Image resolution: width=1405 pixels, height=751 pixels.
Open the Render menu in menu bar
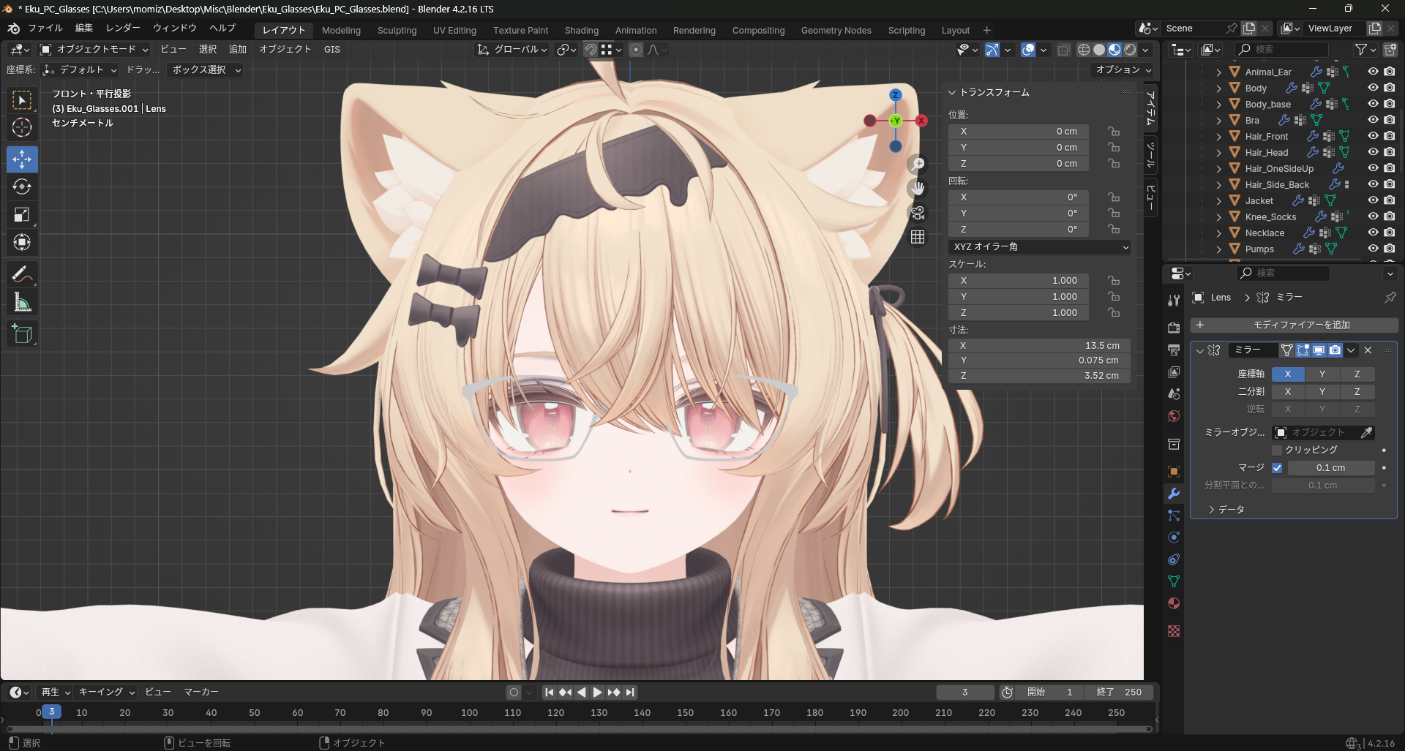(x=123, y=28)
